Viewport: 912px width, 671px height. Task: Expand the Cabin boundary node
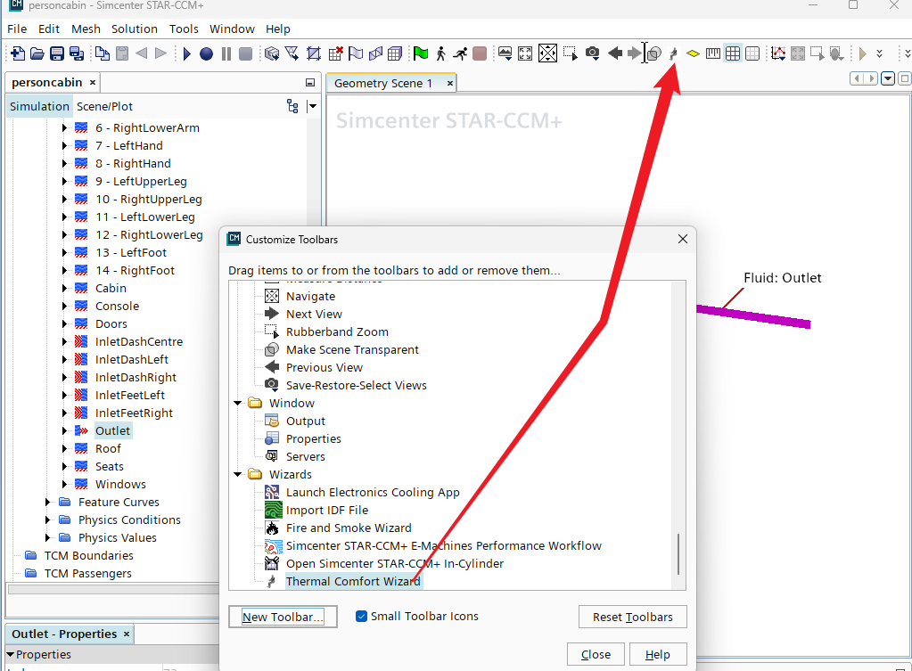64,289
